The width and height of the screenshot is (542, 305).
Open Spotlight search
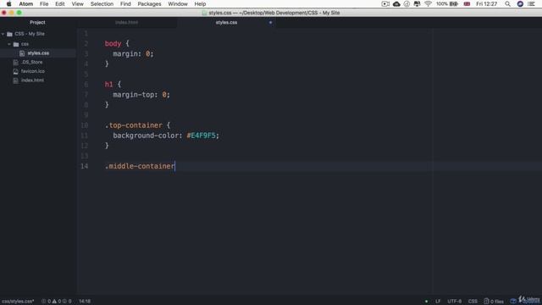507,3
